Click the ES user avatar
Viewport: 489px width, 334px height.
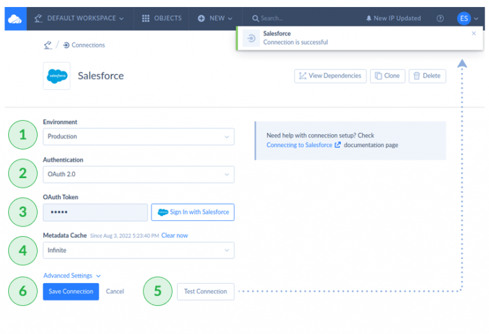[464, 18]
